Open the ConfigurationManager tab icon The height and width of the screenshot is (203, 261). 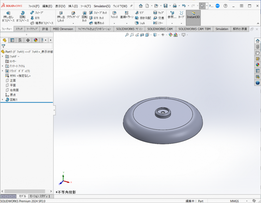click(20, 40)
